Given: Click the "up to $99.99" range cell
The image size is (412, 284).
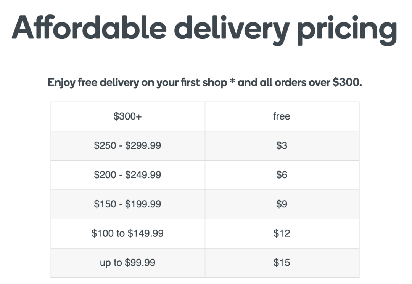Looking at the screenshot, I should coord(127,263).
